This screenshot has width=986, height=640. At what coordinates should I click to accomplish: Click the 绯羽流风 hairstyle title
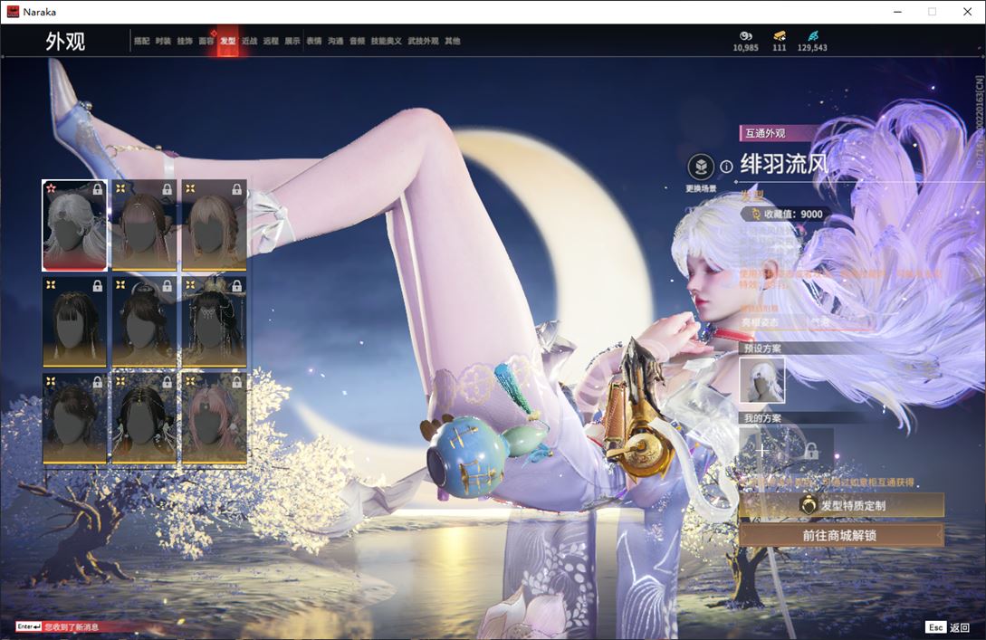(x=784, y=164)
